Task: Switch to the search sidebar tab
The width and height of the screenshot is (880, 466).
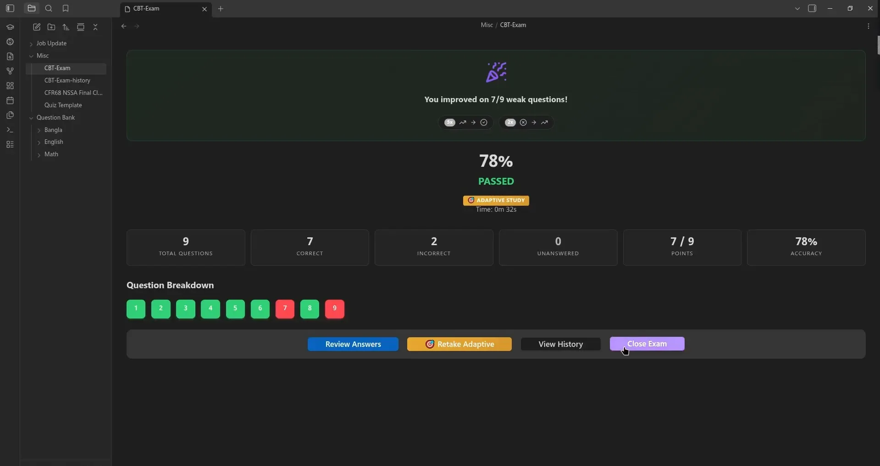Action: point(49,8)
